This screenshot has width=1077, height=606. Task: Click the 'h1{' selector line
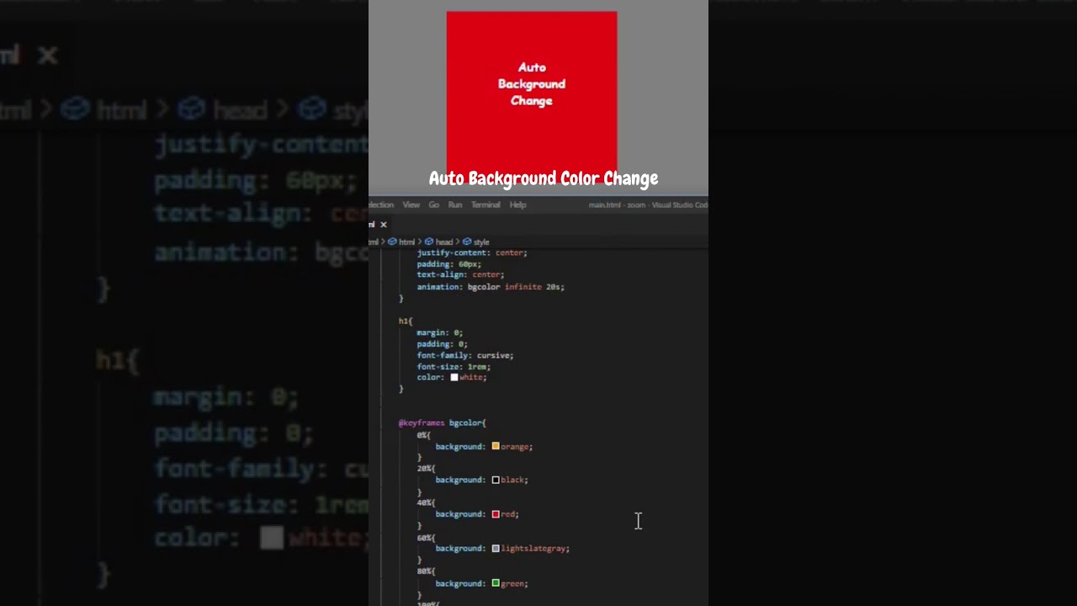coord(406,321)
